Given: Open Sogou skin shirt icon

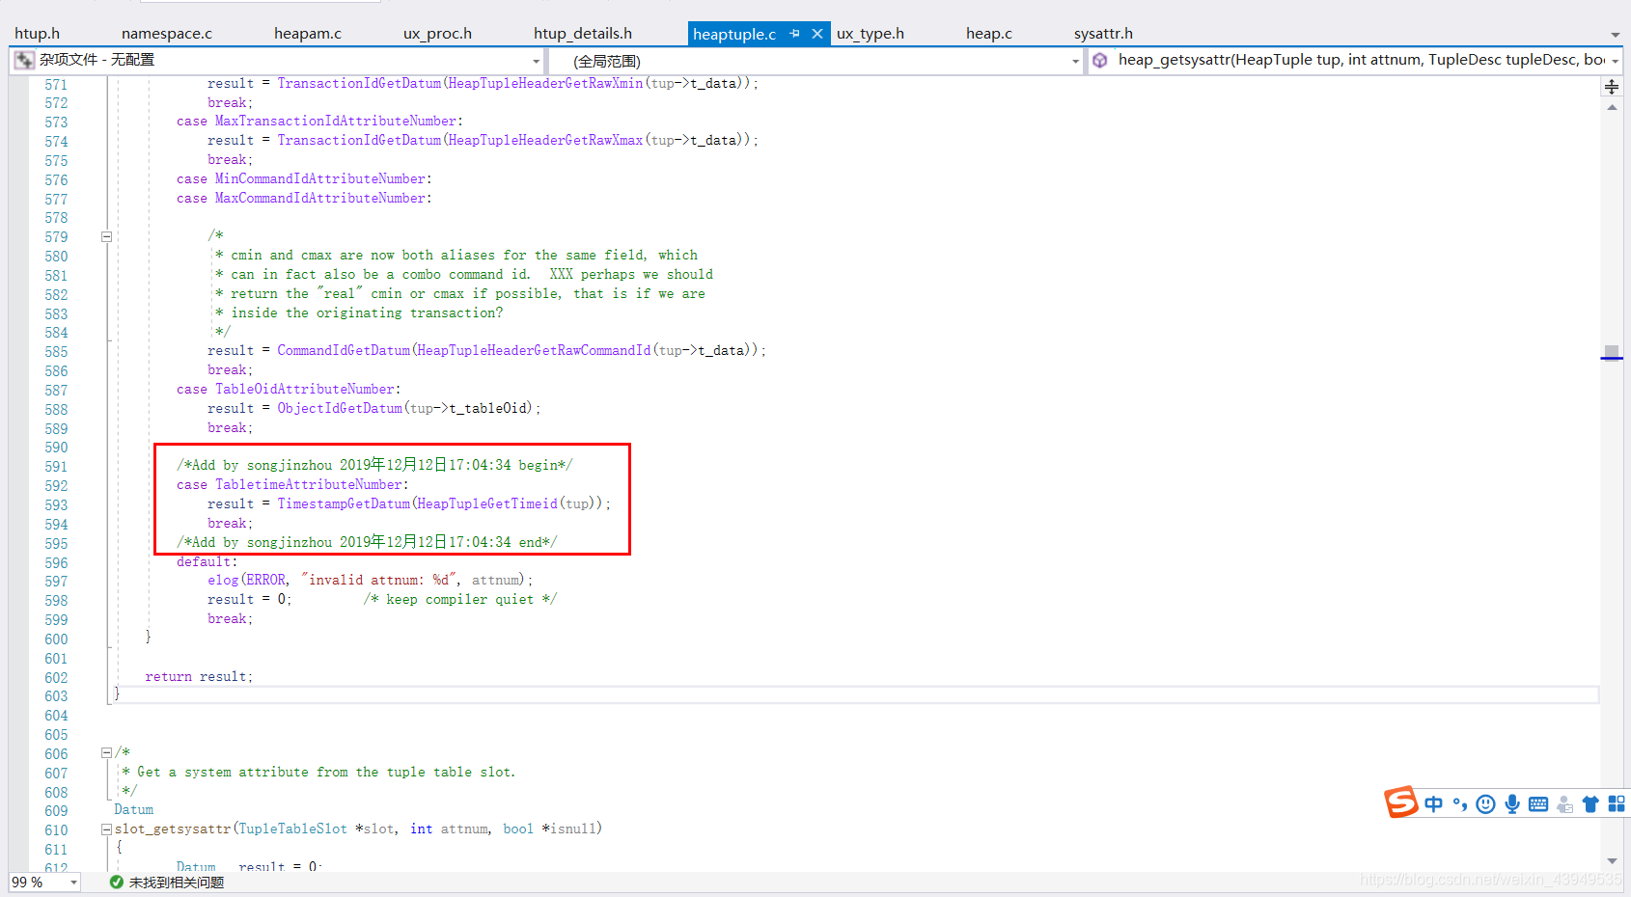Looking at the screenshot, I should click(1590, 804).
